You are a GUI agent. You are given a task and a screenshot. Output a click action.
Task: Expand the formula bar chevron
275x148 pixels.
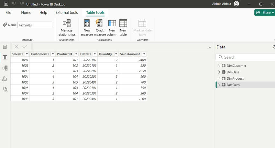pyautogui.click(x=210, y=47)
